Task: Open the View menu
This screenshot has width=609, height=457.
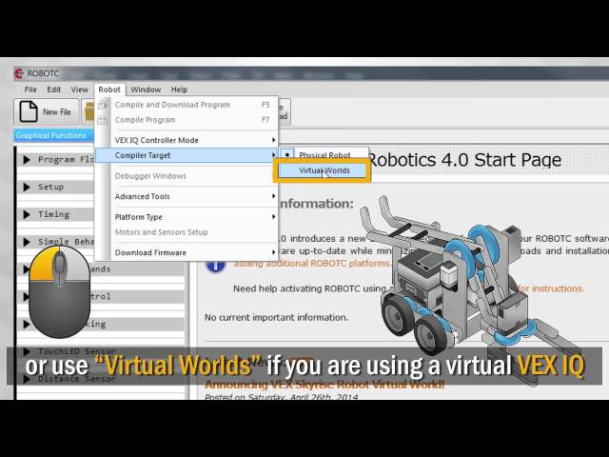Action: [x=79, y=89]
